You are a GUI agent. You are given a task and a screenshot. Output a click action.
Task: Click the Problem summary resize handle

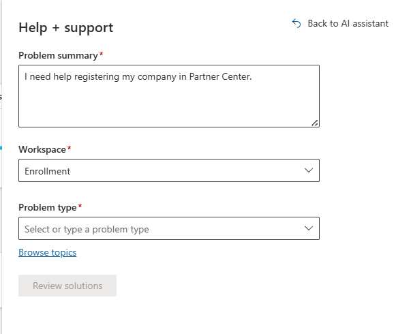[x=315, y=123]
